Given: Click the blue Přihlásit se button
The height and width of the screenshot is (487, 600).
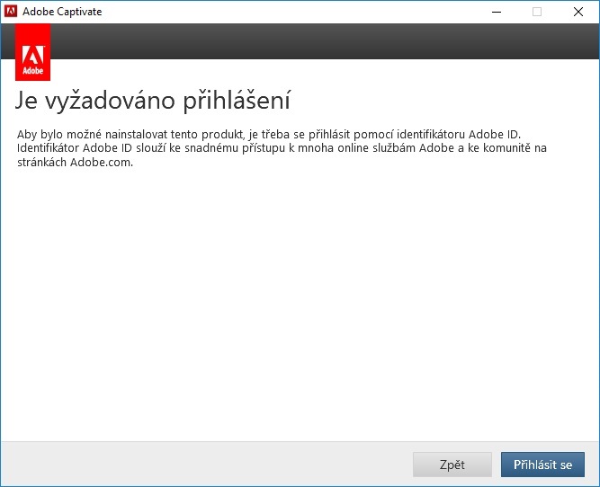Looking at the screenshot, I should (542, 465).
